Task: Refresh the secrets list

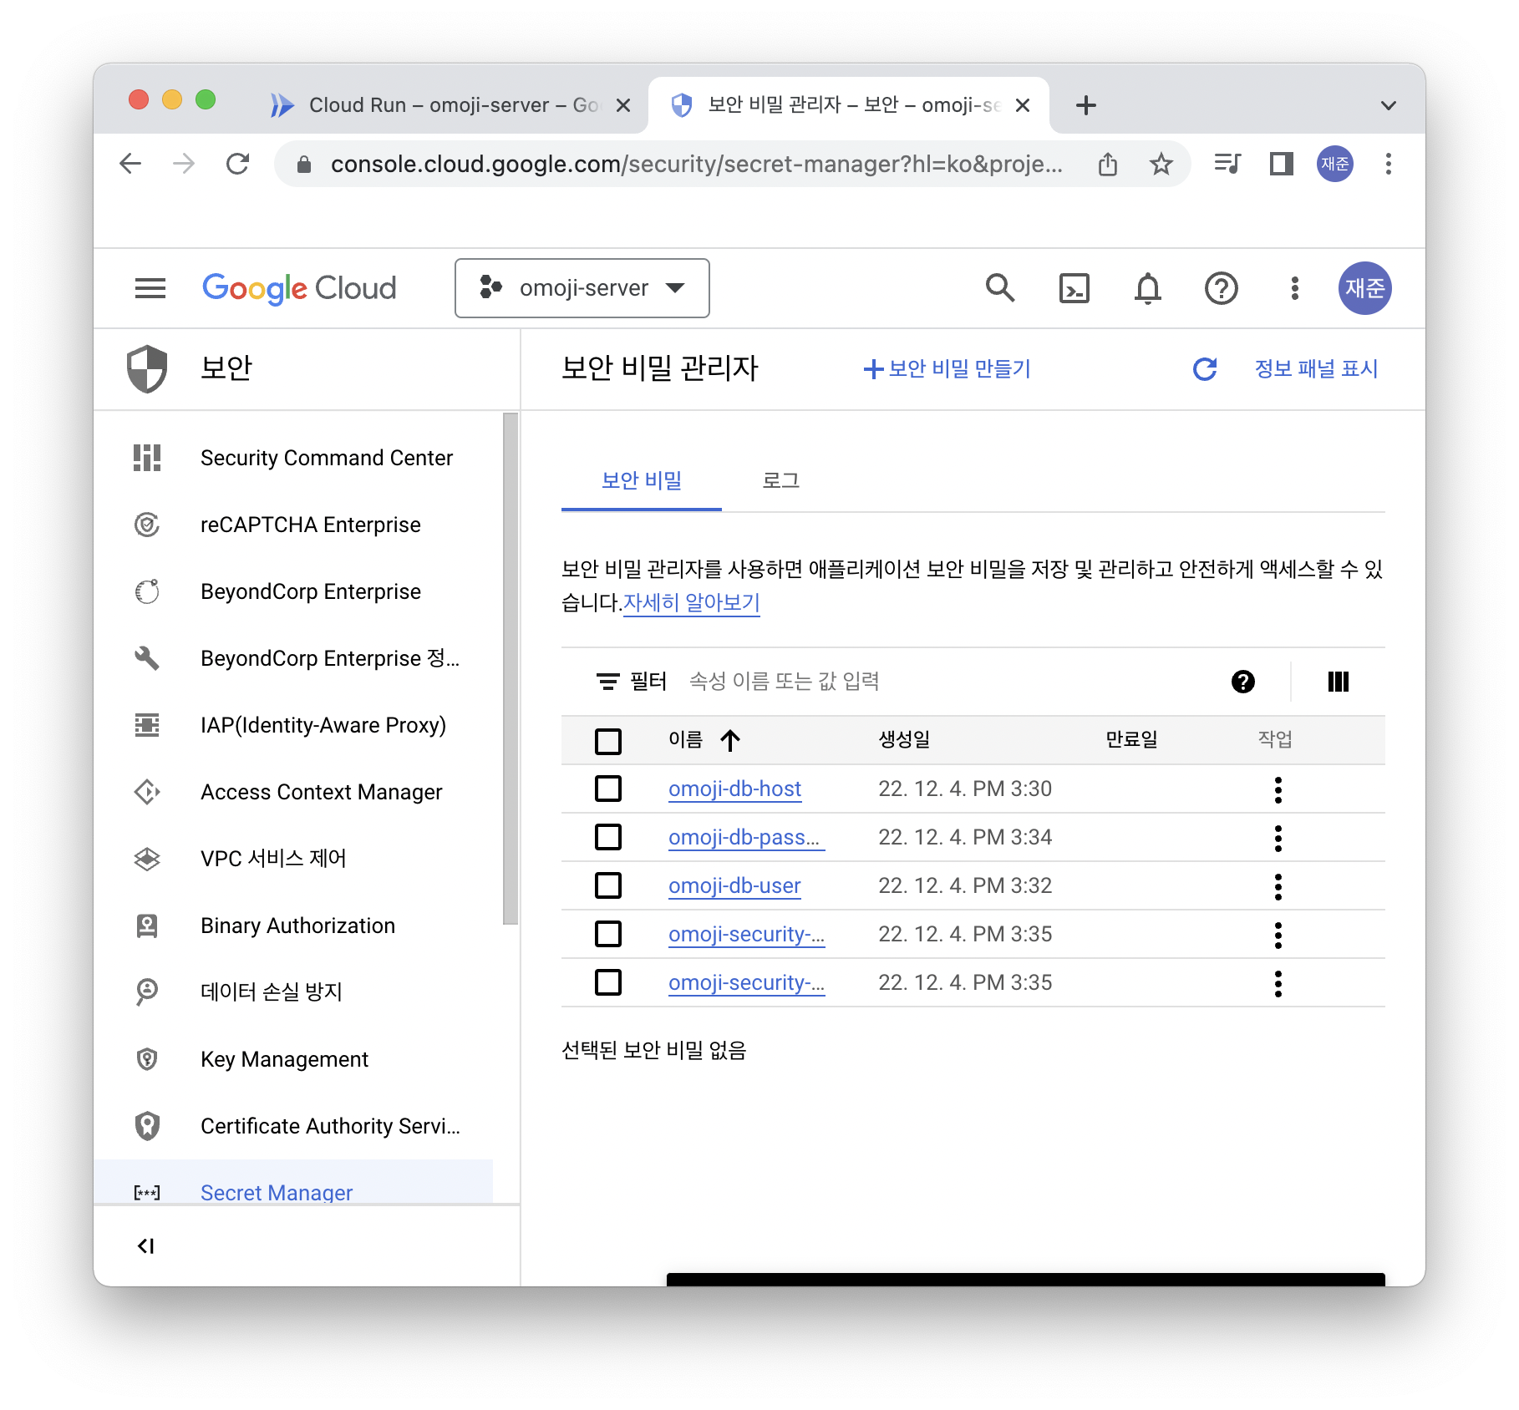Action: coord(1205,368)
